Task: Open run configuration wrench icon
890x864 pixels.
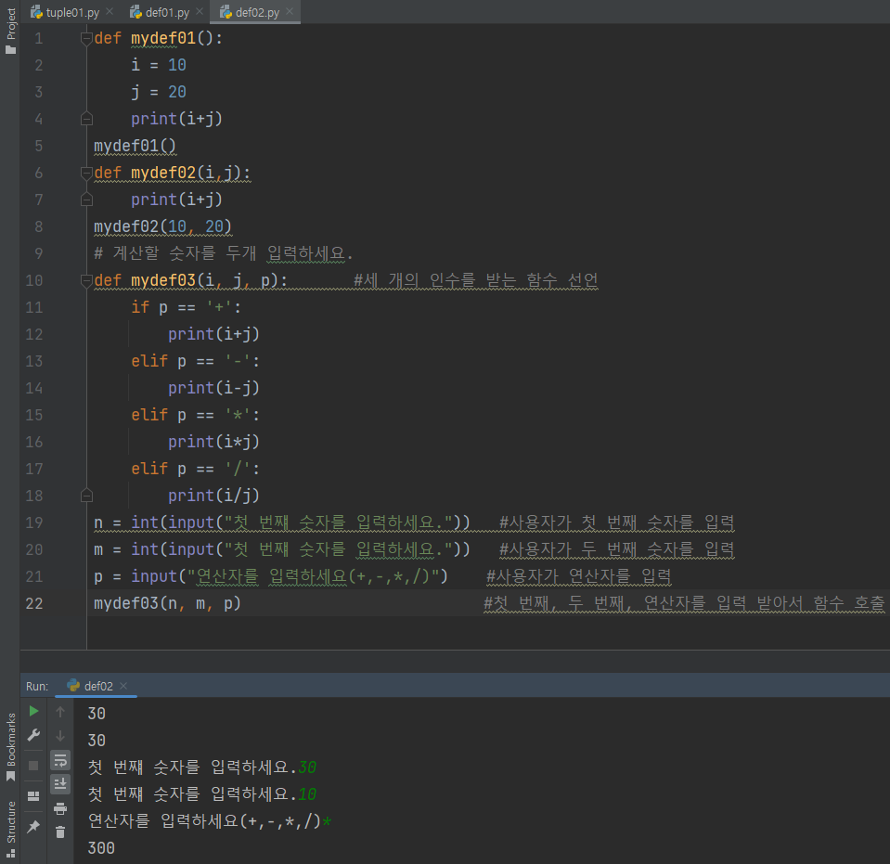Action: click(x=33, y=736)
